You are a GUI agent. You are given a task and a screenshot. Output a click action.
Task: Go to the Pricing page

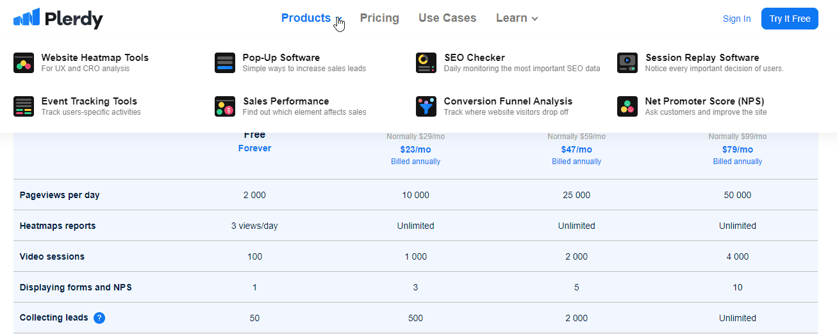[379, 18]
